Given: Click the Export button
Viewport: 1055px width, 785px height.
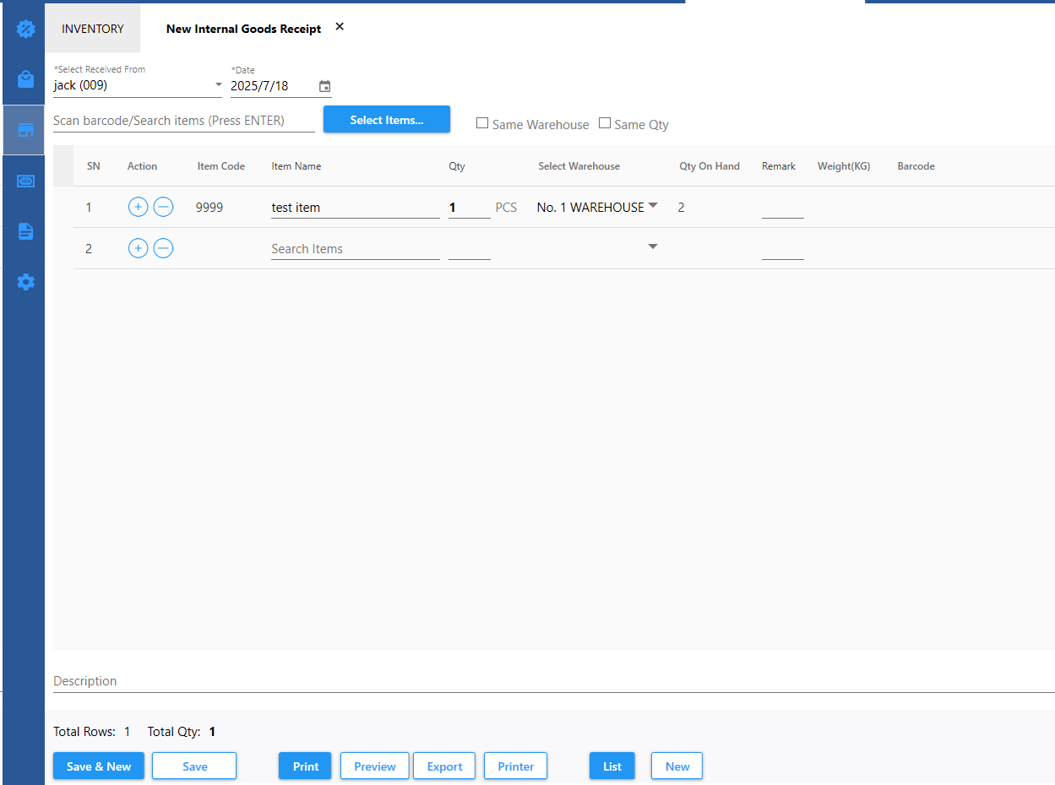Looking at the screenshot, I should tap(444, 766).
